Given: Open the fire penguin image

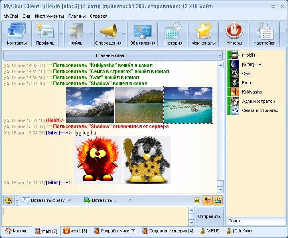Looking at the screenshot, I should pyautogui.click(x=98, y=160).
